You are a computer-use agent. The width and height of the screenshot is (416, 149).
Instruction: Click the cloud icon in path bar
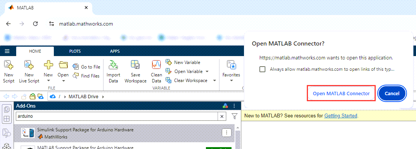[53, 96]
